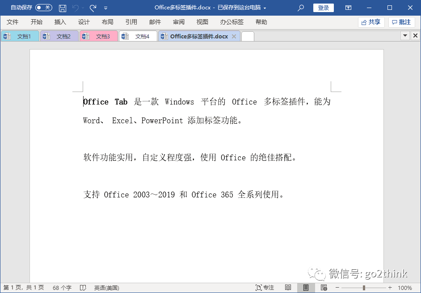Click the Word icon on 文档1 tab
421x293 pixels.
point(7,36)
